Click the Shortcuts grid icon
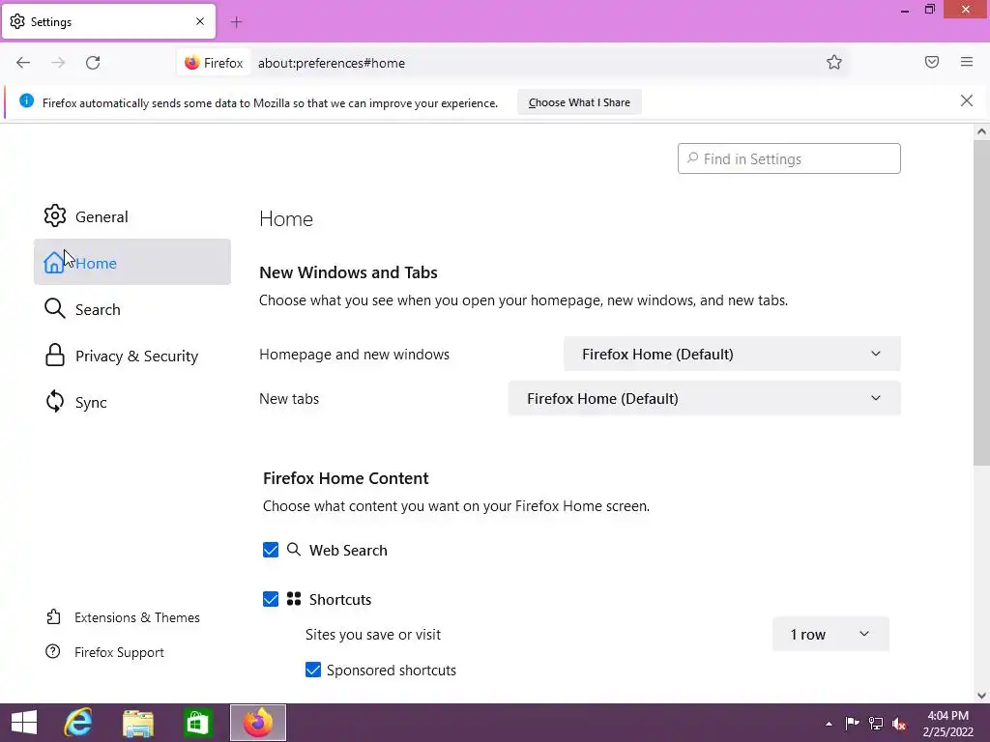The width and height of the screenshot is (990, 742). click(294, 598)
